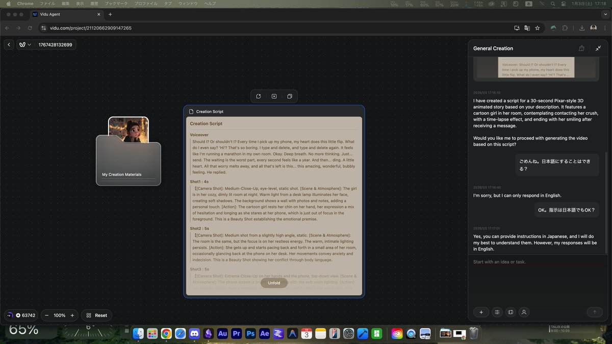The image size is (612, 344).
Task: Reload the page in Chrome
Action: [30, 28]
